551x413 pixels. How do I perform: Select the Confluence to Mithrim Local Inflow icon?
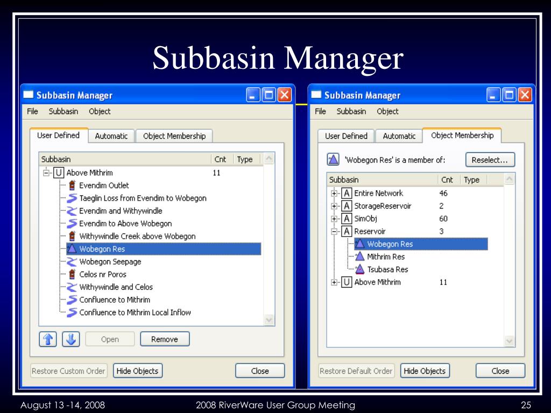pyautogui.click(x=72, y=312)
